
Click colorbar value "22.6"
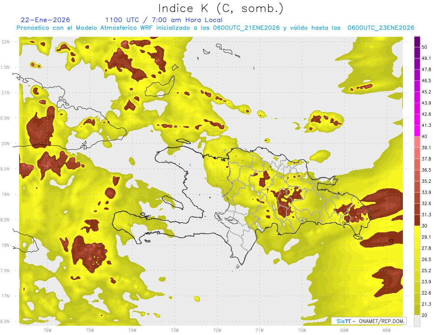[x=426, y=293]
